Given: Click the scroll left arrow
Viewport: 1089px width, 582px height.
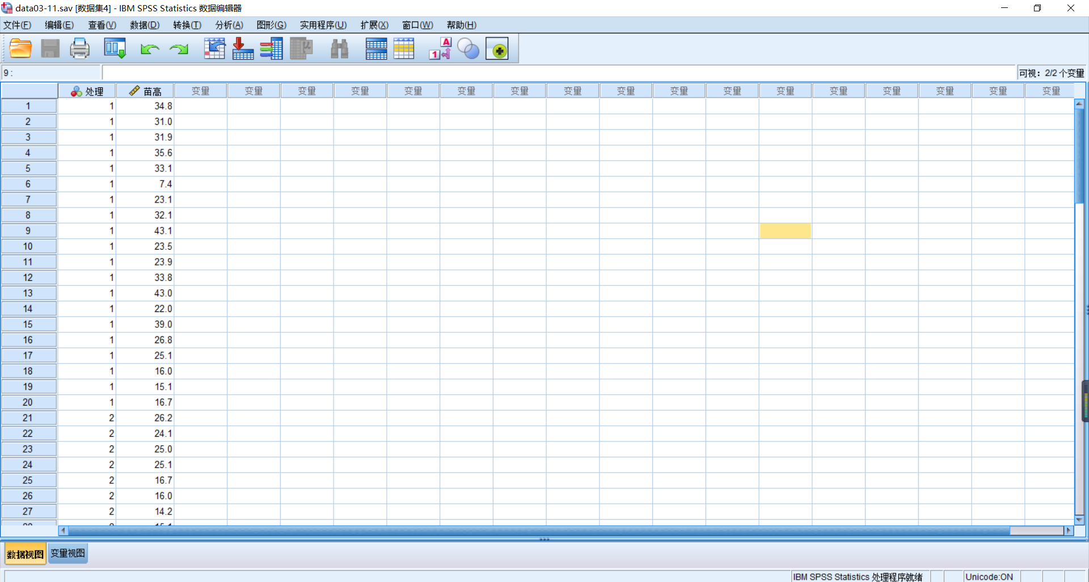Looking at the screenshot, I should tap(64, 530).
